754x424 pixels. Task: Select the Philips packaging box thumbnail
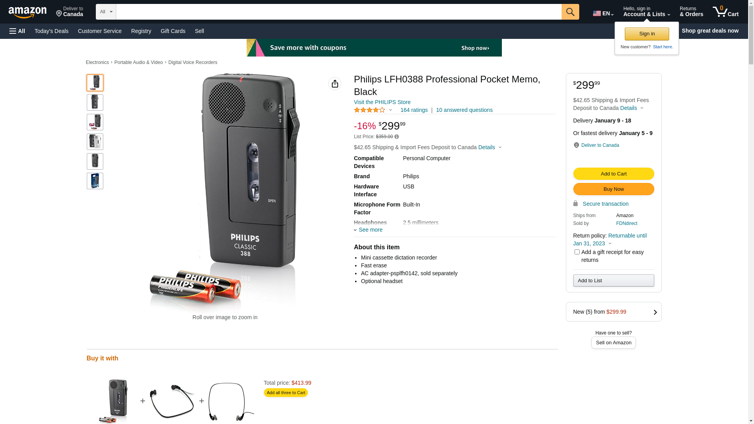tap(95, 181)
